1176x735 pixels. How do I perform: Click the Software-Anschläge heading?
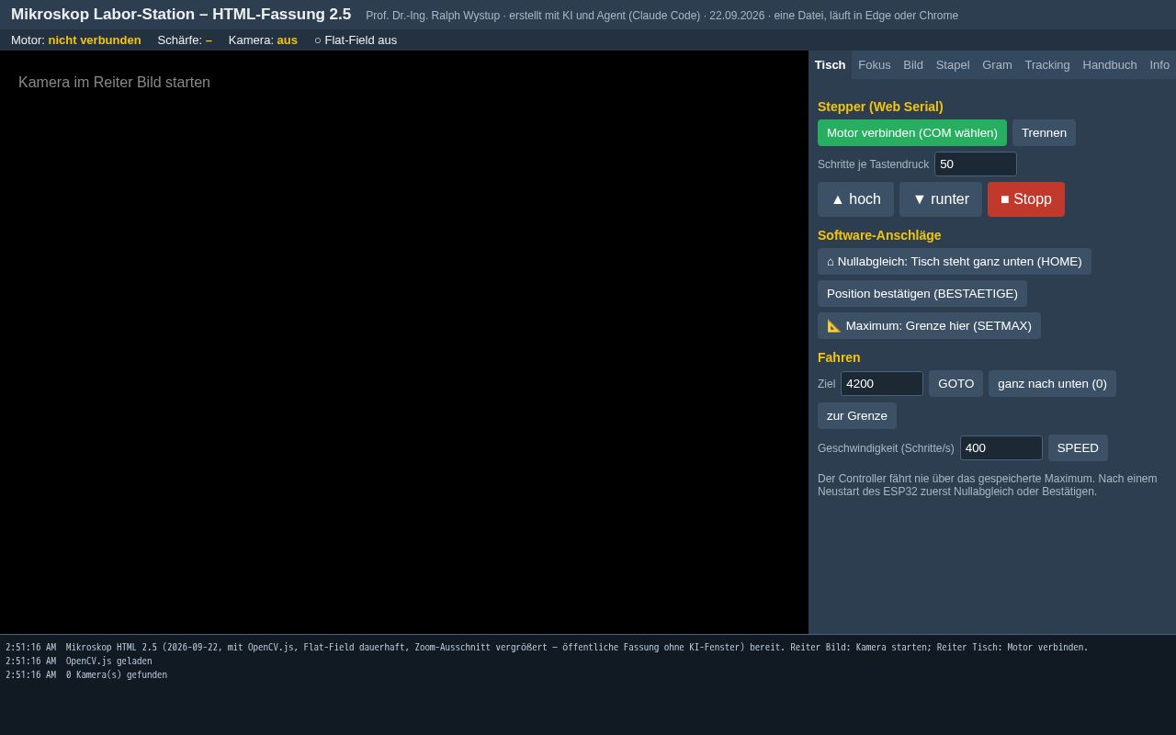pyautogui.click(x=879, y=235)
